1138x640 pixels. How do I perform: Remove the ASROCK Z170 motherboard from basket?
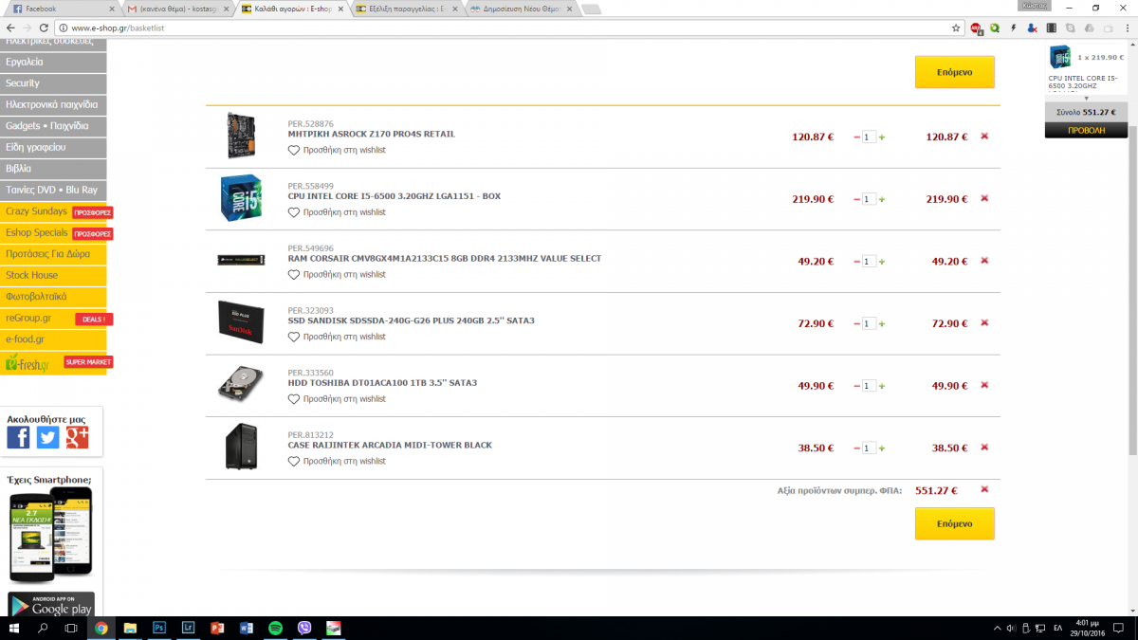click(984, 137)
